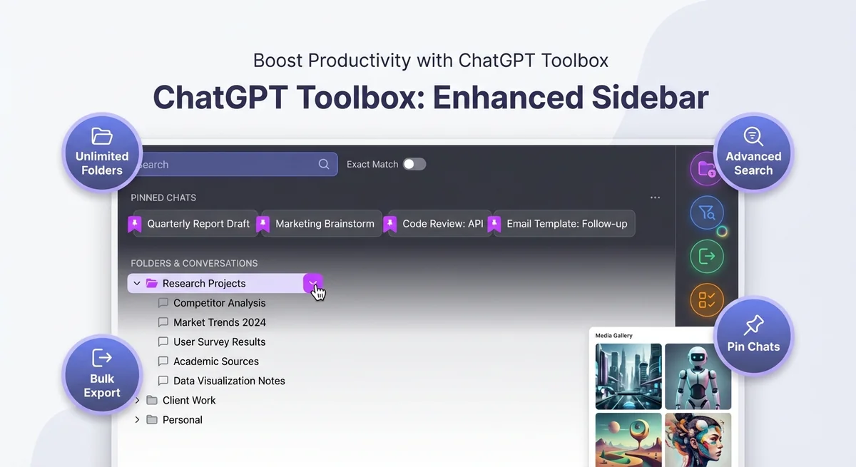Image resolution: width=856 pixels, height=467 pixels.
Task: Expand the Client Work folder
Action: [137, 400]
